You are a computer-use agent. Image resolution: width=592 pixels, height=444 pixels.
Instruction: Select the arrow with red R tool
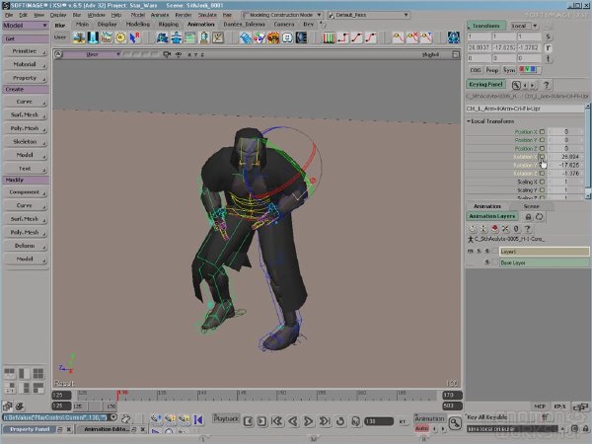tap(134, 37)
